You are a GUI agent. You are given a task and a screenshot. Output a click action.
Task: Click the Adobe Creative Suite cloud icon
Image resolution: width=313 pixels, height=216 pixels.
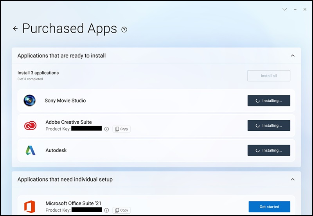[30, 126]
